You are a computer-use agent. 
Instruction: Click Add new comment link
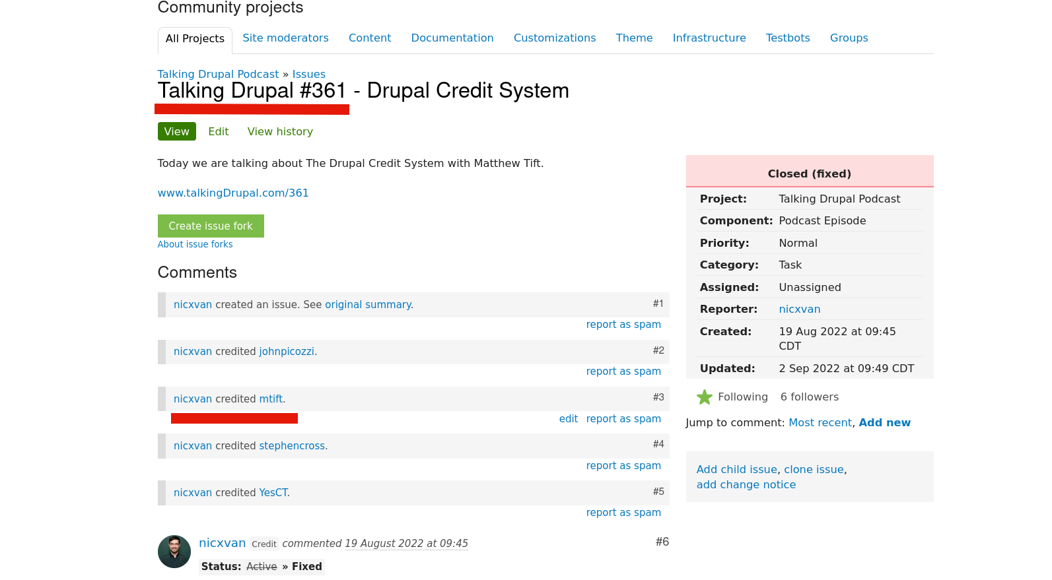[x=884, y=423]
